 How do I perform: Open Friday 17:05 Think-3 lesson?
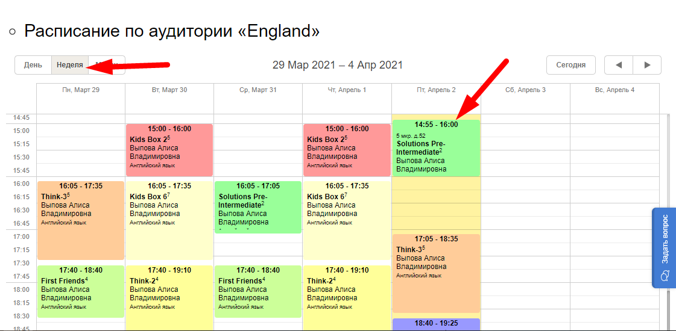click(x=436, y=273)
